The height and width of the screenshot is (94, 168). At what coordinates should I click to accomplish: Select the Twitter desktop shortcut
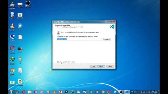(x=20, y=27)
